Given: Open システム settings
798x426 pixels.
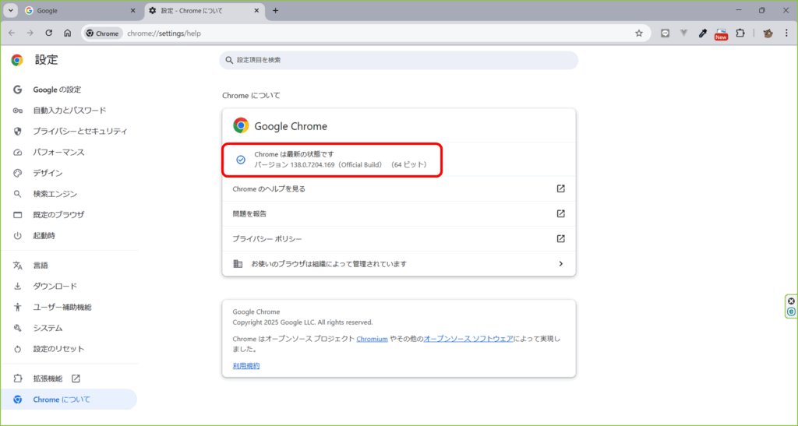Looking at the screenshot, I should coord(69,328).
